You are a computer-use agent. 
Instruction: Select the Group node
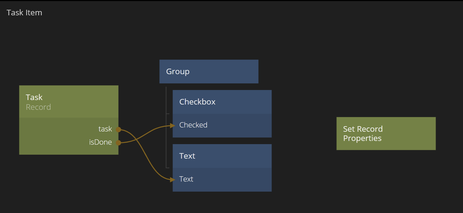tap(209, 72)
